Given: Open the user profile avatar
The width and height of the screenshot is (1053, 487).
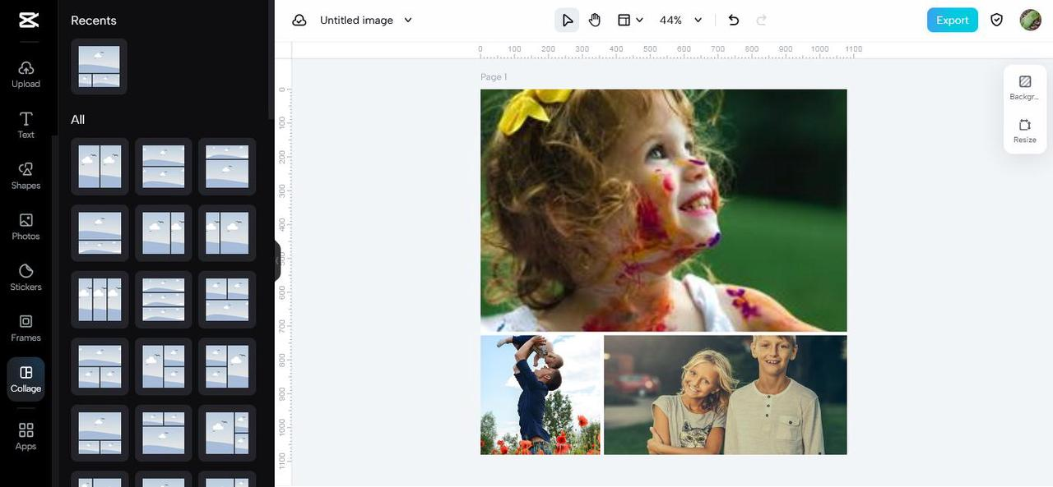Looking at the screenshot, I should tap(1030, 20).
